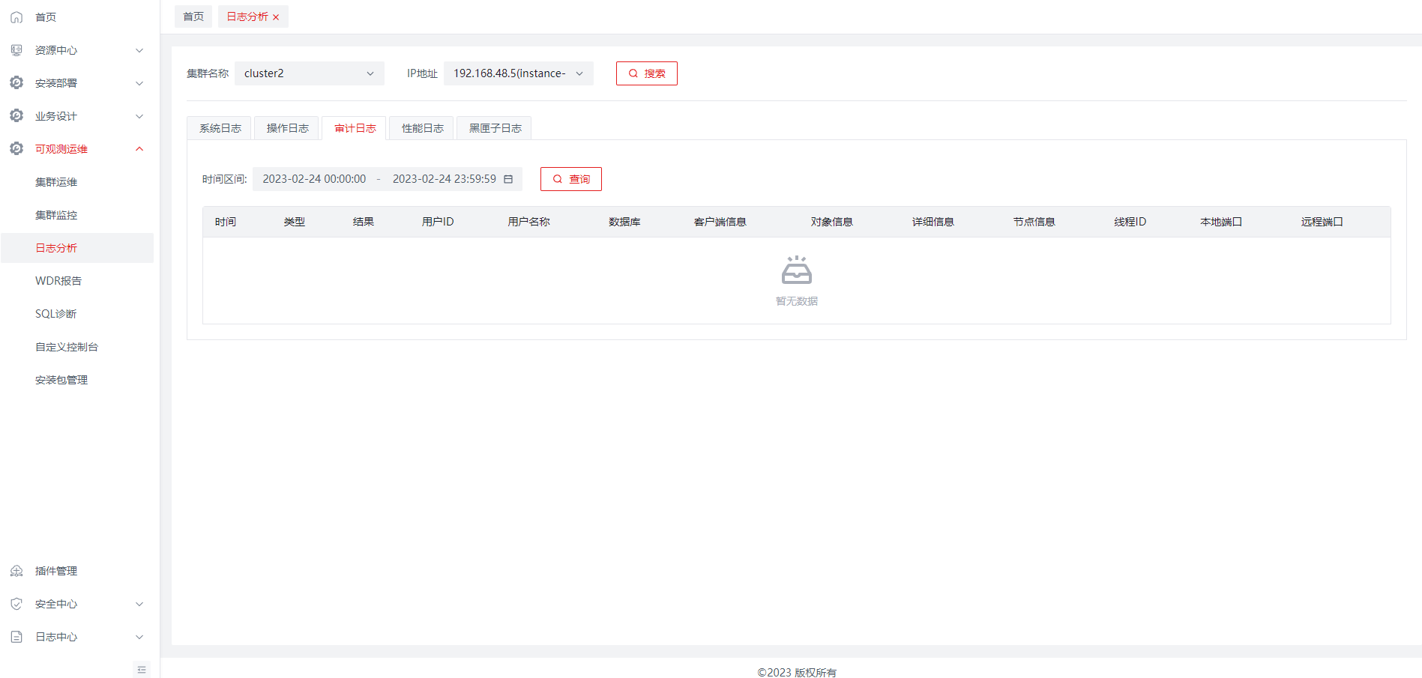Click the 插件管理 plugin icon

[x=16, y=571]
